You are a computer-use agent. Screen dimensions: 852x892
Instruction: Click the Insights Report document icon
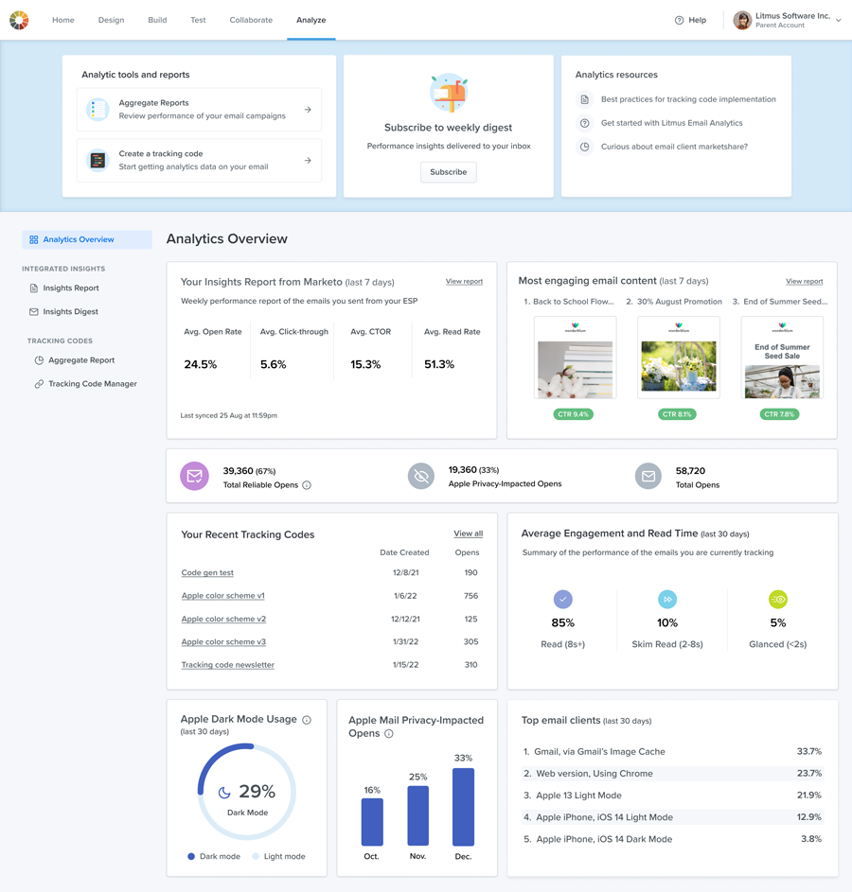33,289
